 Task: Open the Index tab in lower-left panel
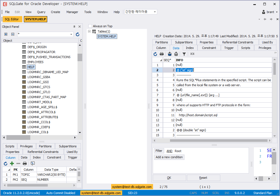[x=37, y=157]
